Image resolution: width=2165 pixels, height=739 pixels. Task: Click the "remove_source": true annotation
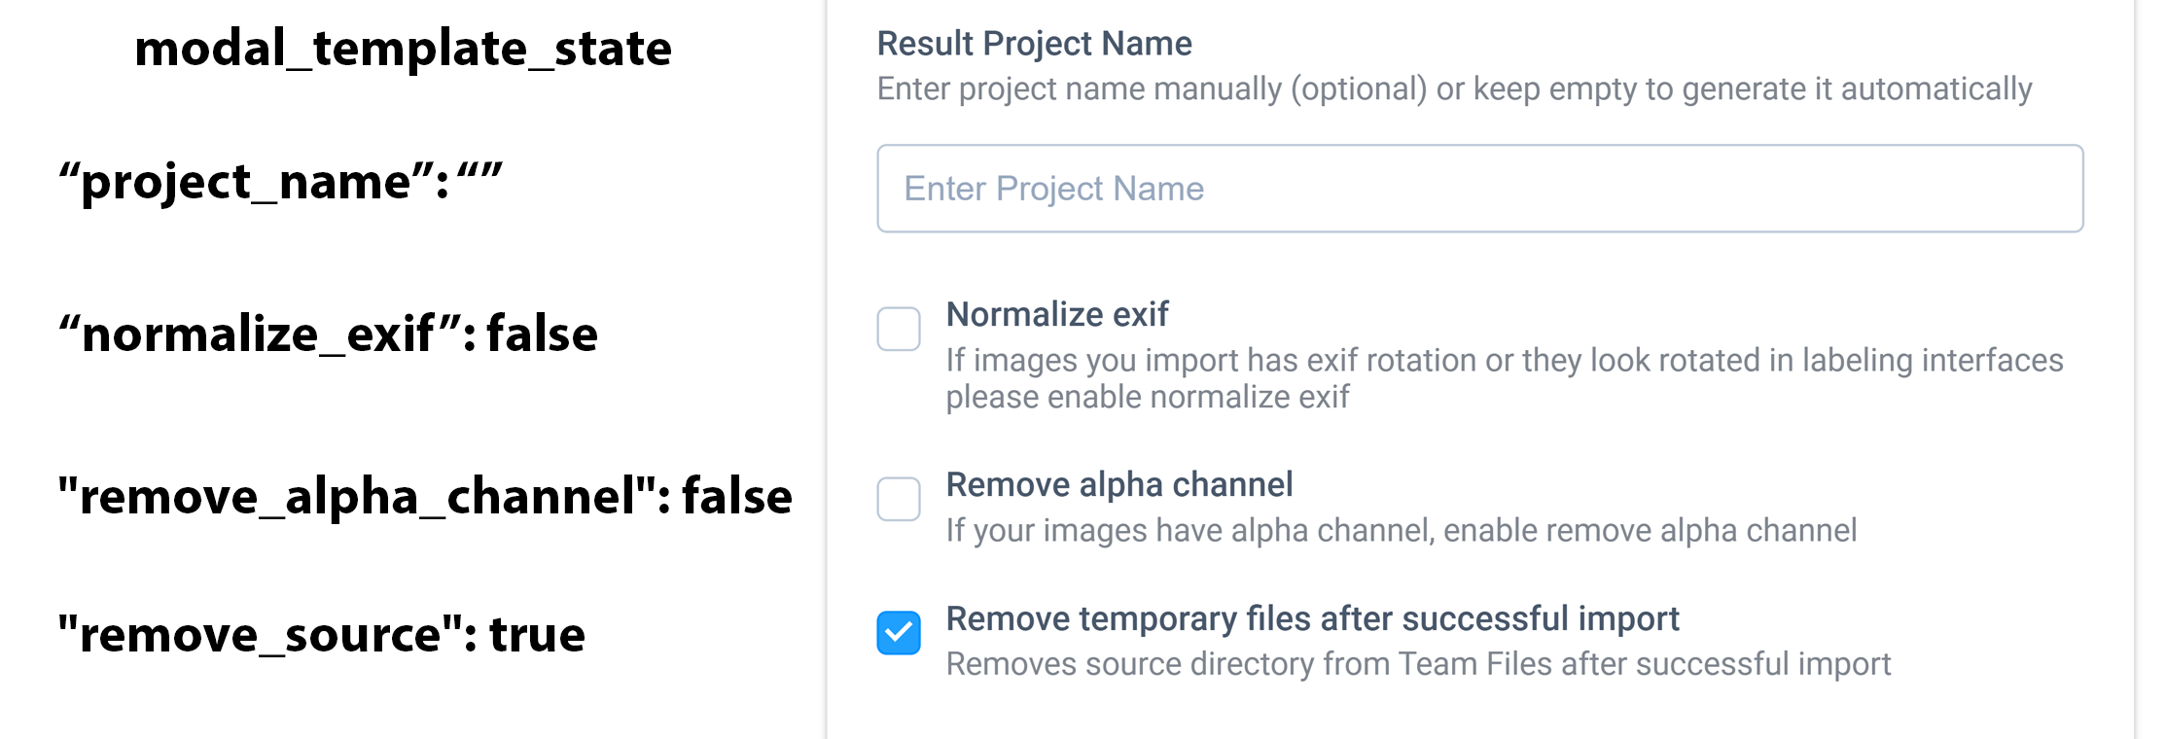321,634
